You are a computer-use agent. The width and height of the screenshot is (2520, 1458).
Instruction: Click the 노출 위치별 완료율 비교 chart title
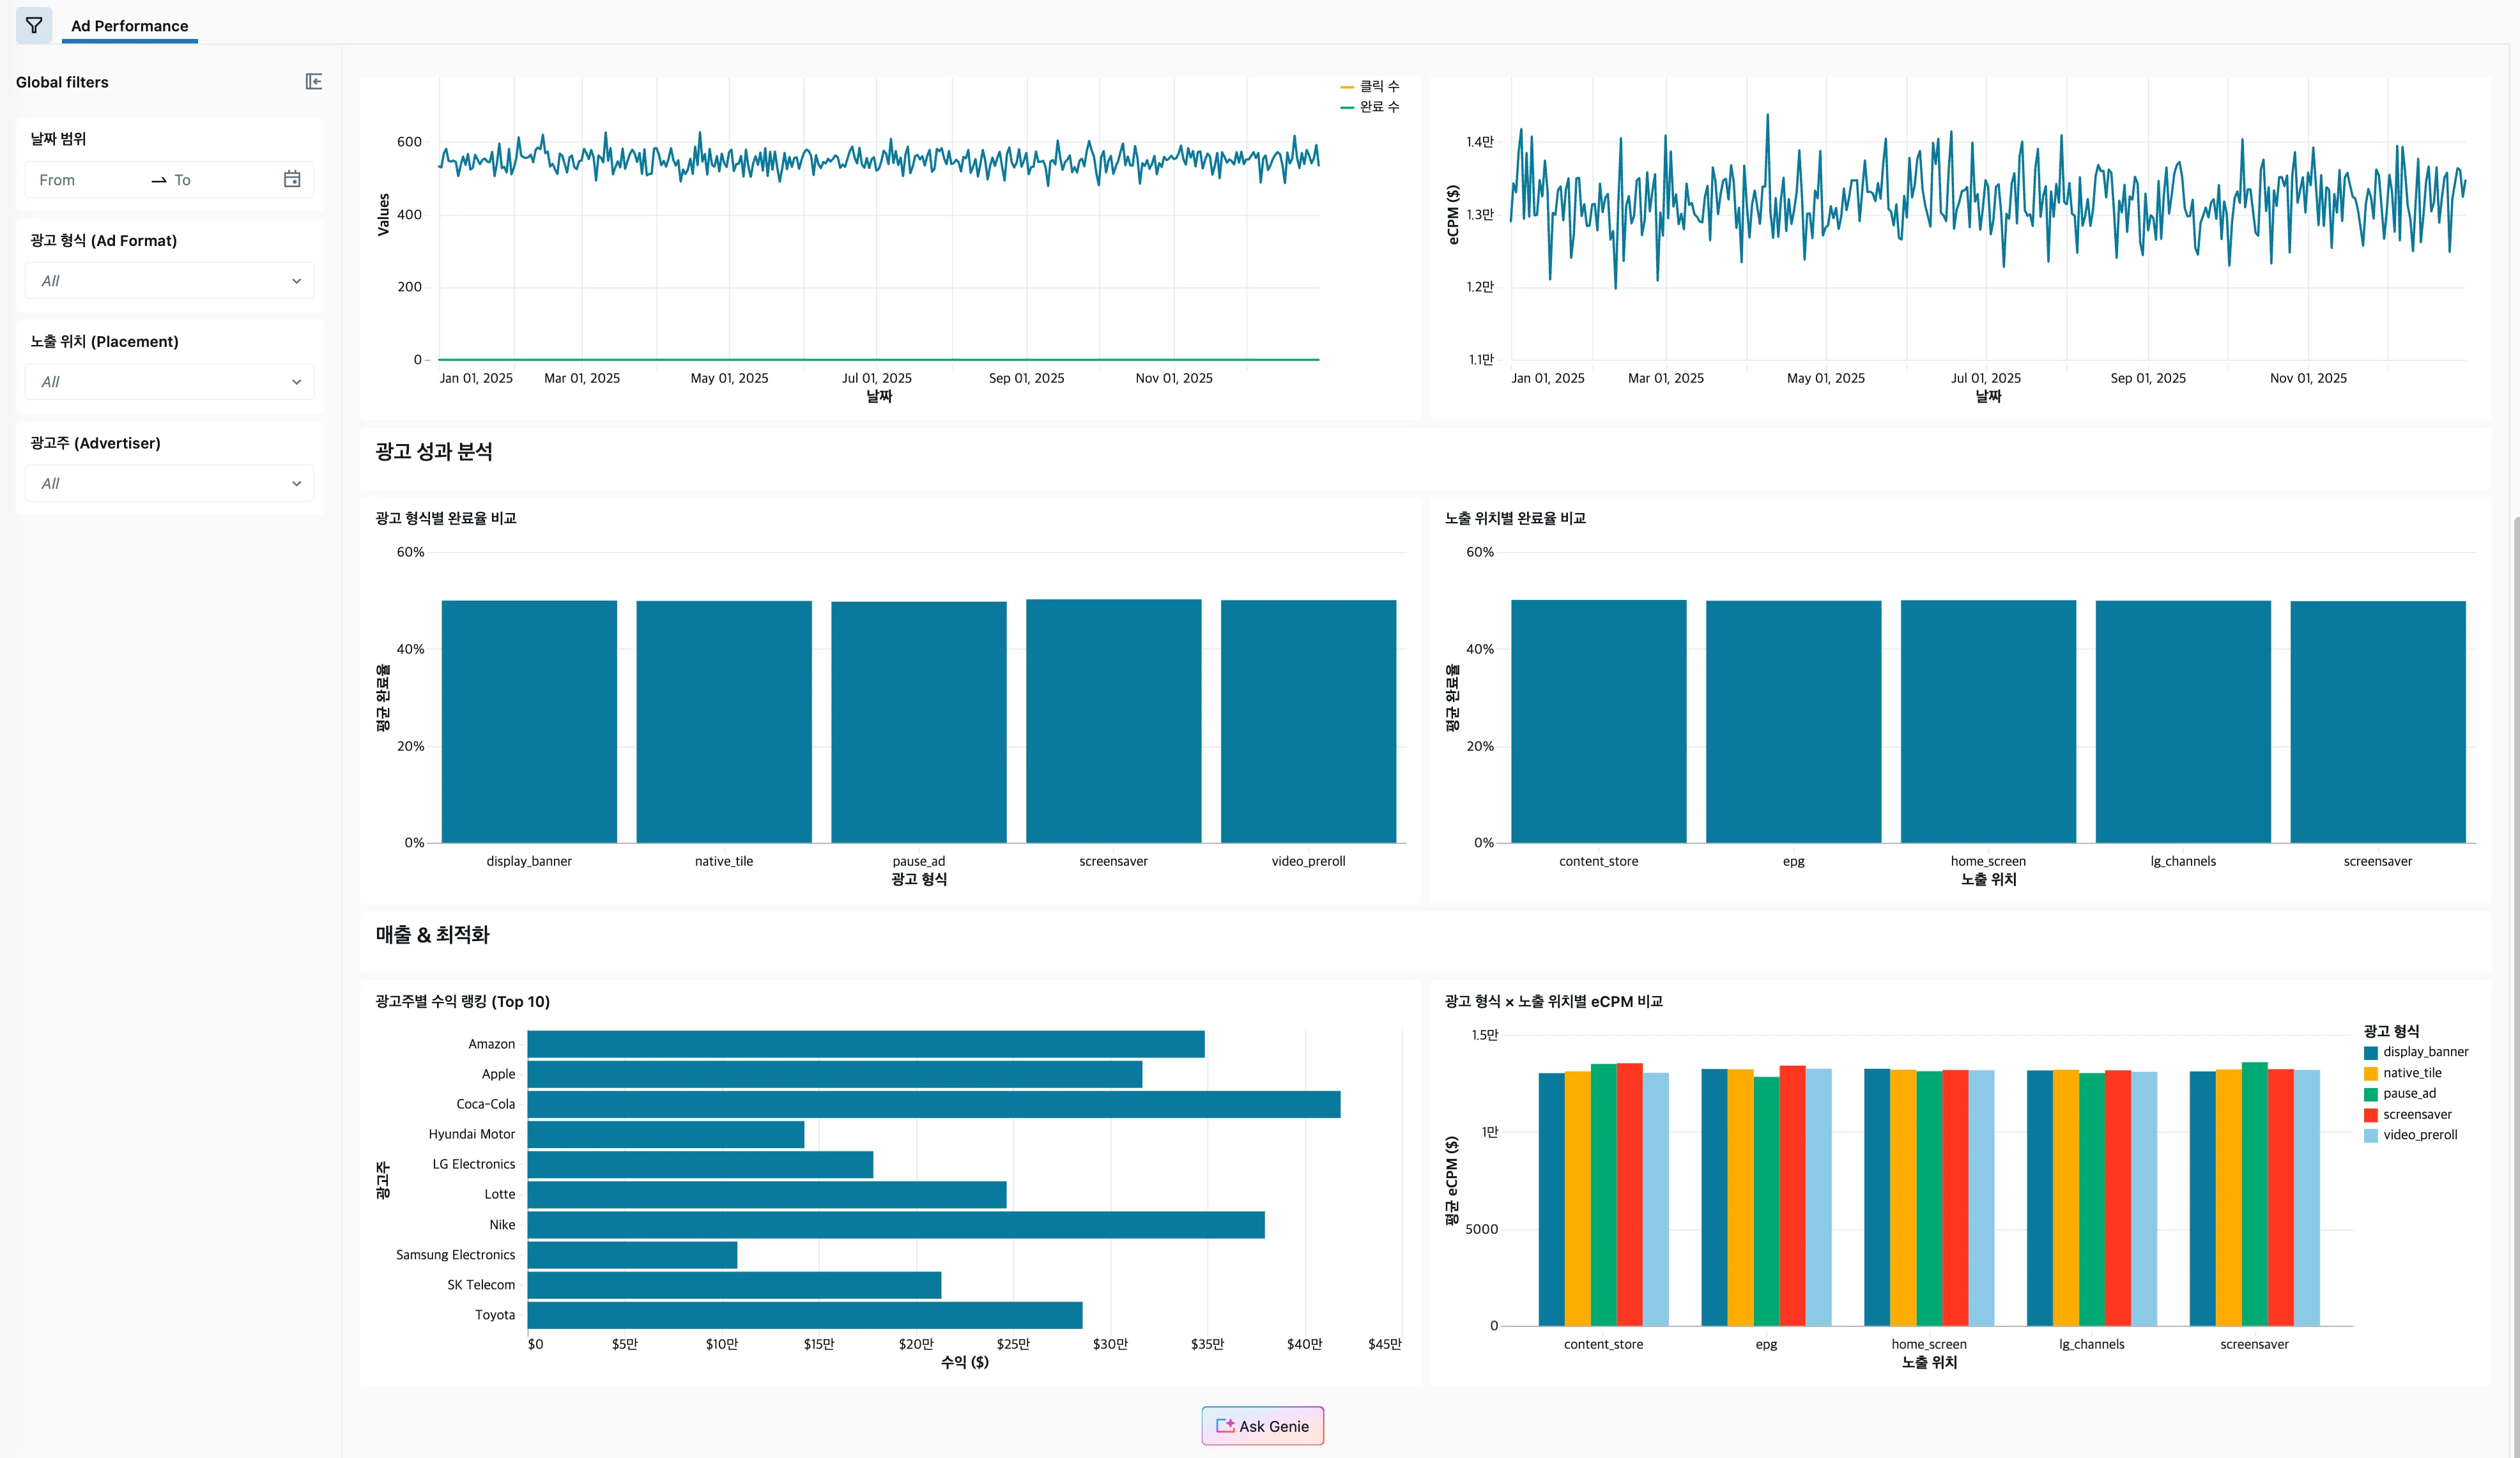tap(1515, 518)
